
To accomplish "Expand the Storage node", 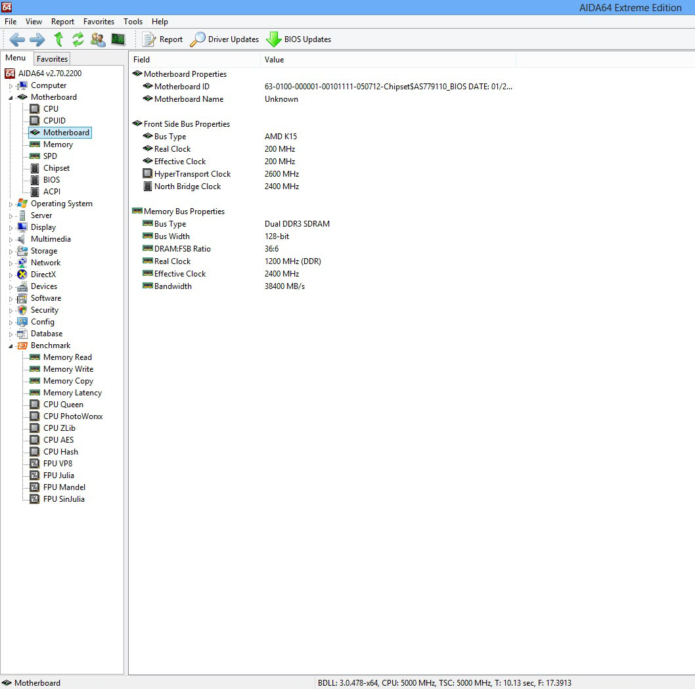I will coord(11,252).
